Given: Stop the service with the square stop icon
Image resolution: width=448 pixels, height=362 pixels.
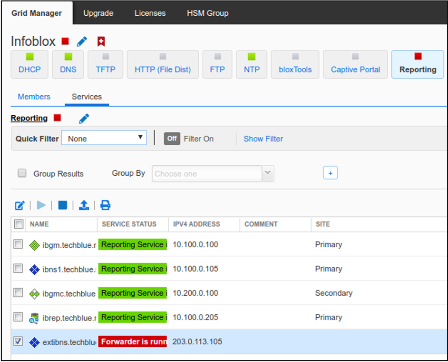Looking at the screenshot, I should [x=63, y=205].
